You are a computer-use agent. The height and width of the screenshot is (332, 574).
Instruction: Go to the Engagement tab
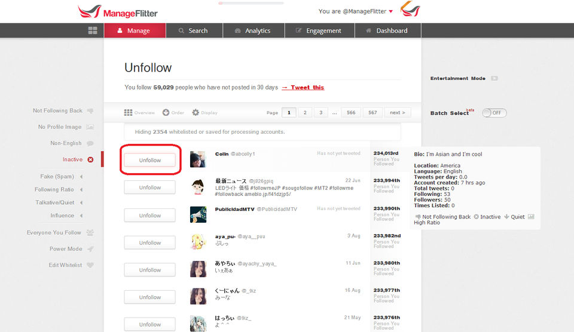pyautogui.click(x=319, y=30)
